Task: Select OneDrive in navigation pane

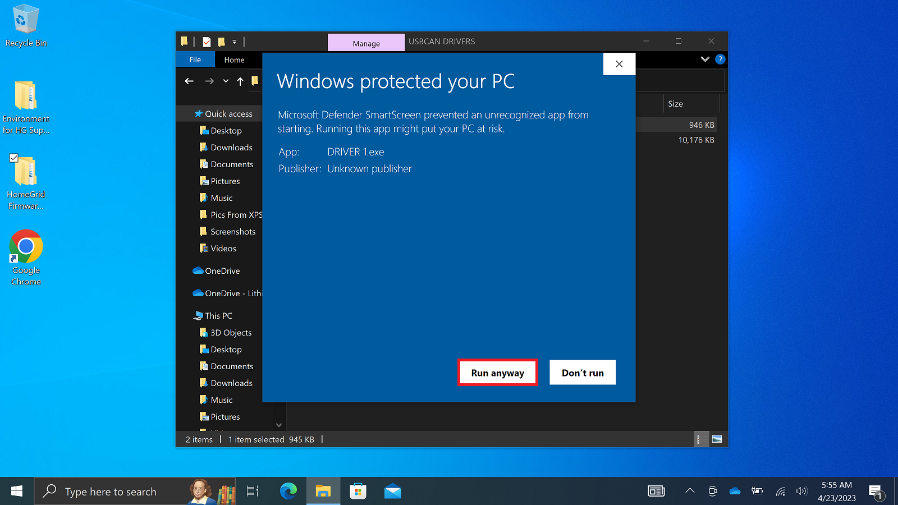Action: point(216,270)
